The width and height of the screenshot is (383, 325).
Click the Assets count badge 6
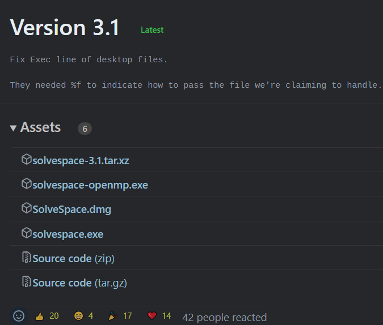[x=85, y=129]
